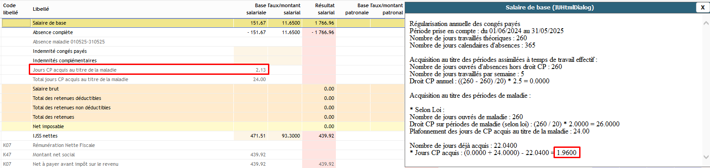710x168 pixels.
Task: Select the Net imposable row
Action: [203, 126]
